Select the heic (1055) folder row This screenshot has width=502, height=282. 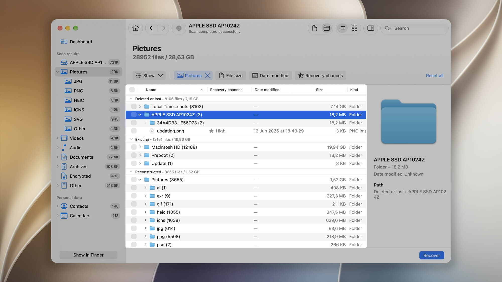[x=246, y=212]
